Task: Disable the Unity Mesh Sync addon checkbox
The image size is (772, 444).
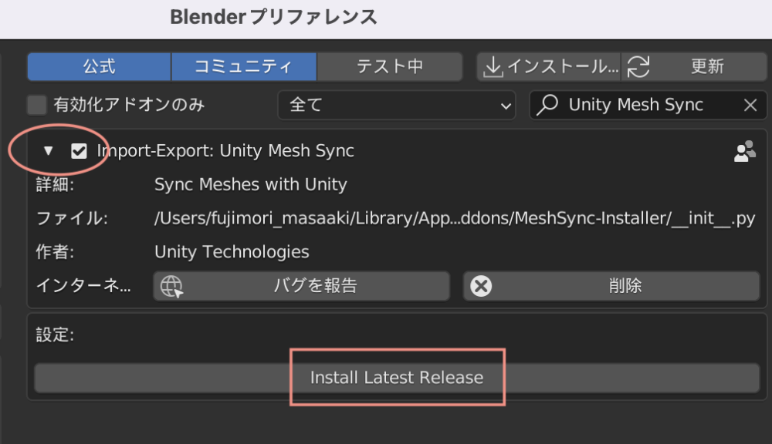Action: coord(79,150)
